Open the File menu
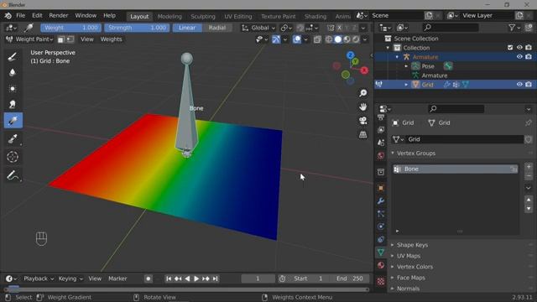 tap(20, 16)
